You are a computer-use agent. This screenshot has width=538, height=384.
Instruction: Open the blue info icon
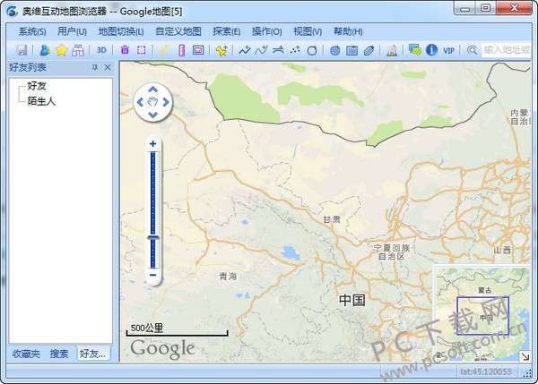tap(431, 50)
